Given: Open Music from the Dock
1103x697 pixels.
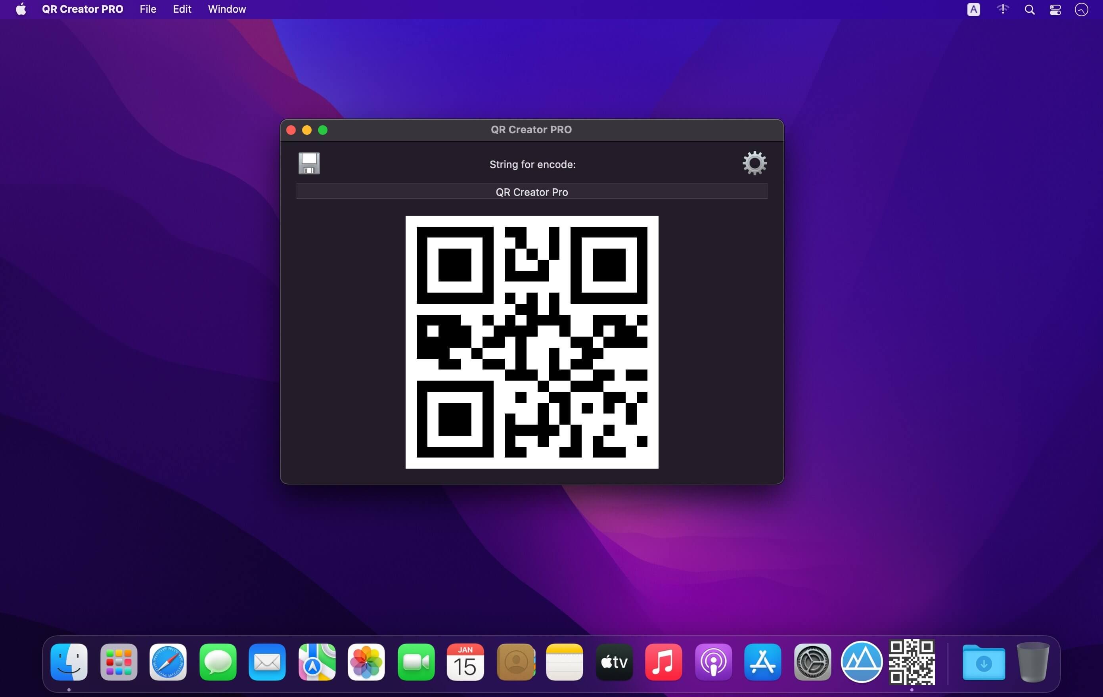Looking at the screenshot, I should pos(664,662).
